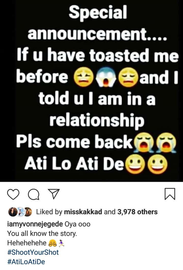The width and height of the screenshot is (183, 270).
Task: Click the hugging face emoji in caption
Action: point(53,243)
